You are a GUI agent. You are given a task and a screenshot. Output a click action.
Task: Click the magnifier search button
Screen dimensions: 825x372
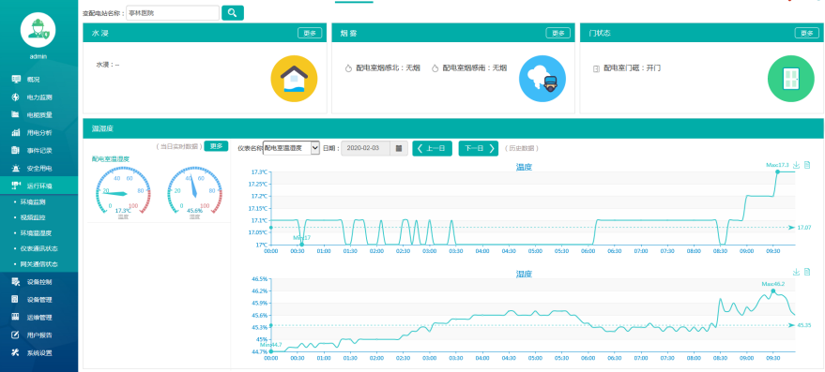(233, 12)
